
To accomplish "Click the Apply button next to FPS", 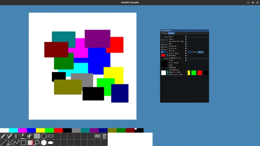I will pyautogui.click(x=200, y=52).
